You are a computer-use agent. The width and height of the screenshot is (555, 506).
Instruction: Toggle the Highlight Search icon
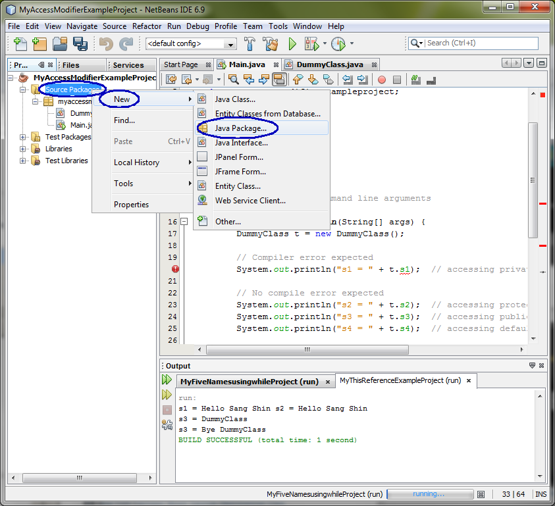point(279,79)
